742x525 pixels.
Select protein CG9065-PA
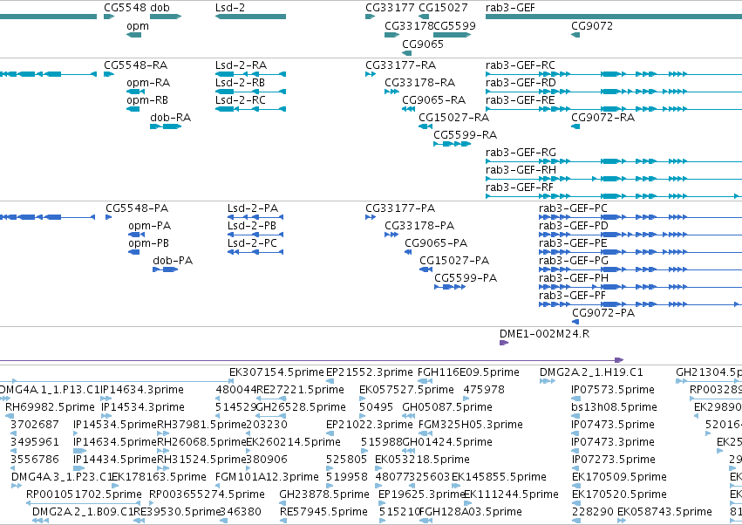(x=408, y=252)
